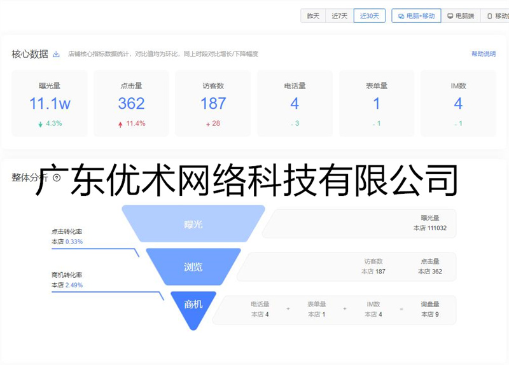Select the 昨天 time range tab
The image size is (509, 365).
(x=313, y=16)
